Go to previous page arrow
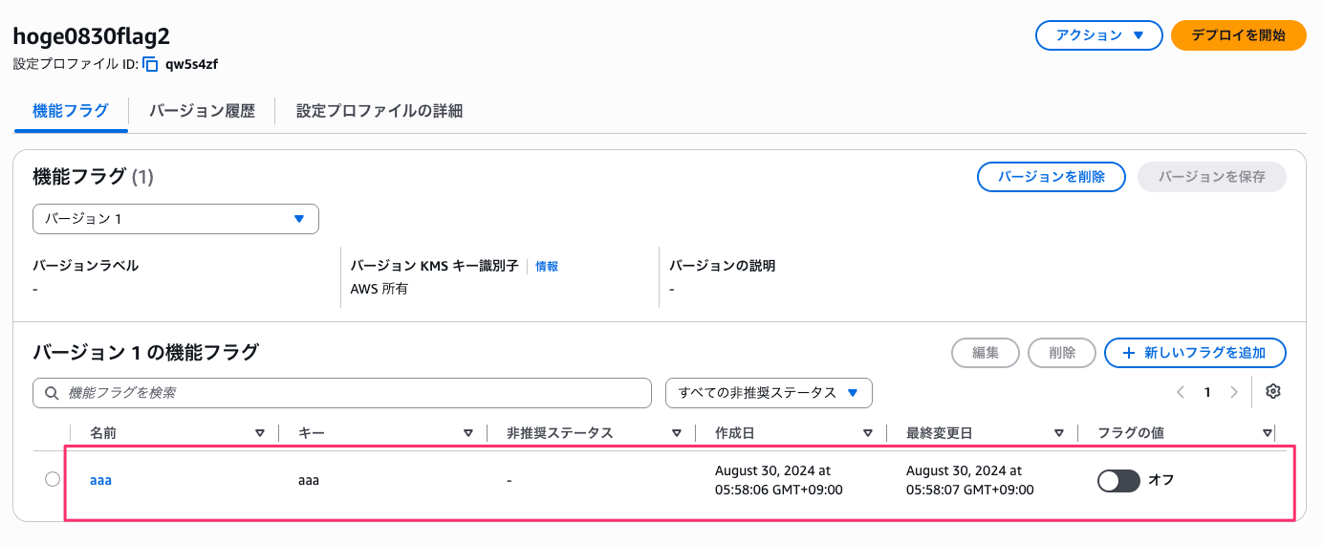This screenshot has width=1323, height=546. pos(1181,392)
